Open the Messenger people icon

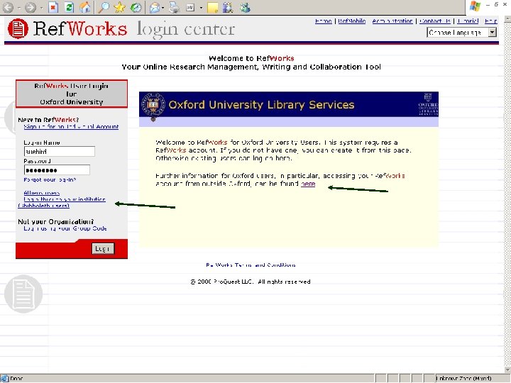pos(245,7)
